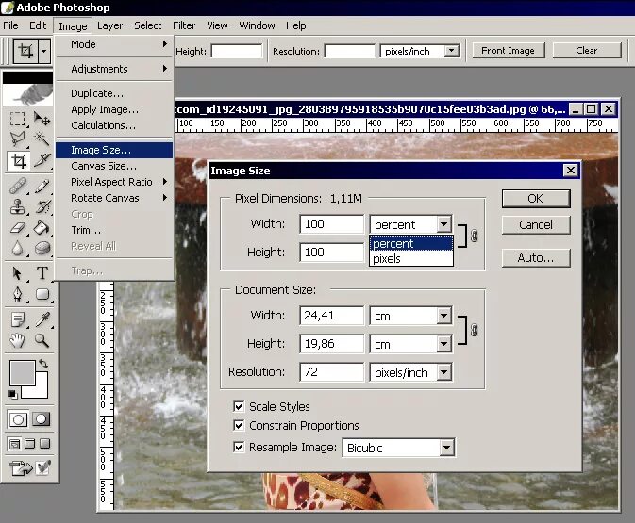
Task: Switch to Standard Screen mode
Action: point(15,444)
